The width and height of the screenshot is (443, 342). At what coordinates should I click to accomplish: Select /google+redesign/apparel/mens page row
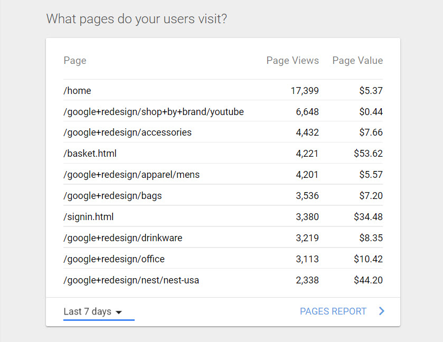pyautogui.click(x=131, y=175)
